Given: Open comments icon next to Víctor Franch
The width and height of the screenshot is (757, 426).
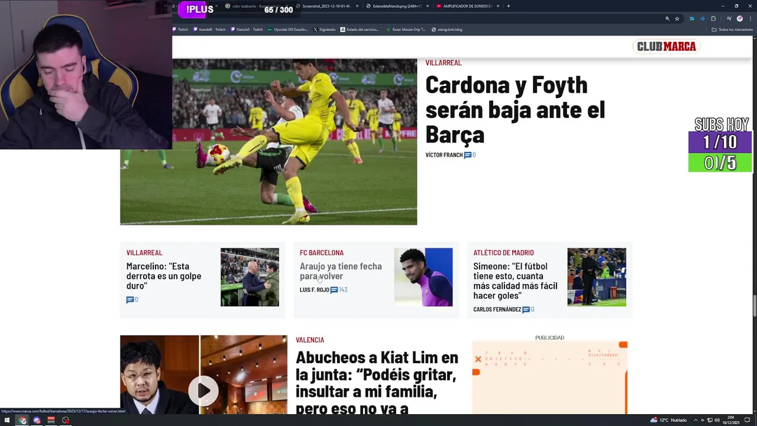Looking at the screenshot, I should click(468, 155).
